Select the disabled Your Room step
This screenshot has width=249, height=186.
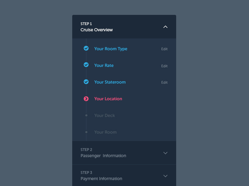point(105,132)
